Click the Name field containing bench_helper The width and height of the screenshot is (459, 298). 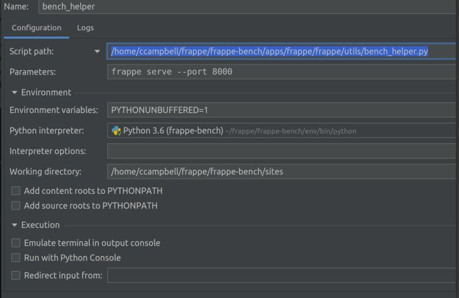coord(249,7)
